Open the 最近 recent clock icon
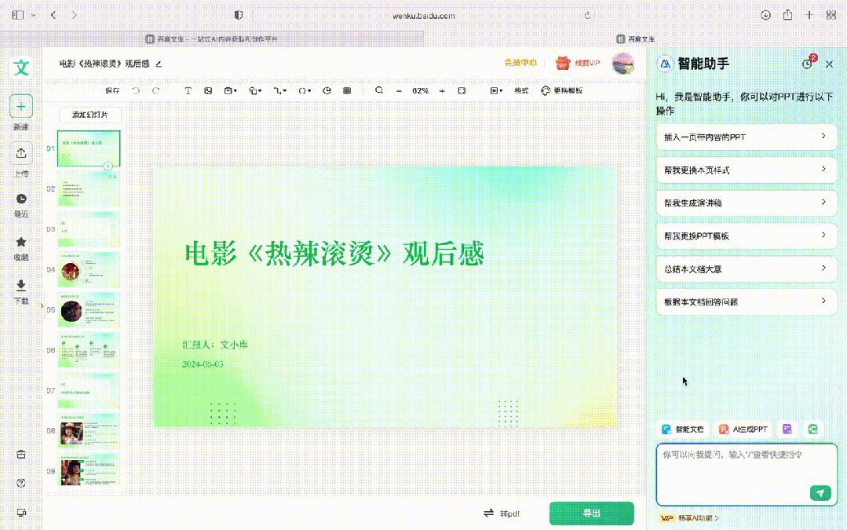Image resolution: width=847 pixels, height=530 pixels. point(21,199)
